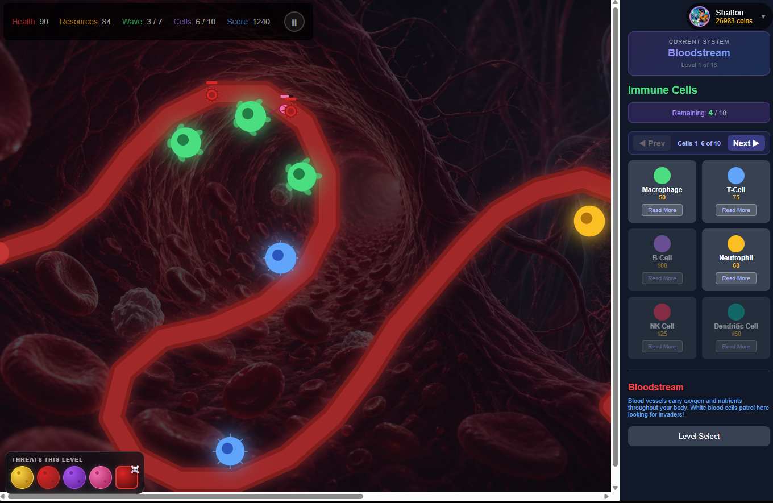Expand the Stratton profile dropdown arrow

point(763,16)
